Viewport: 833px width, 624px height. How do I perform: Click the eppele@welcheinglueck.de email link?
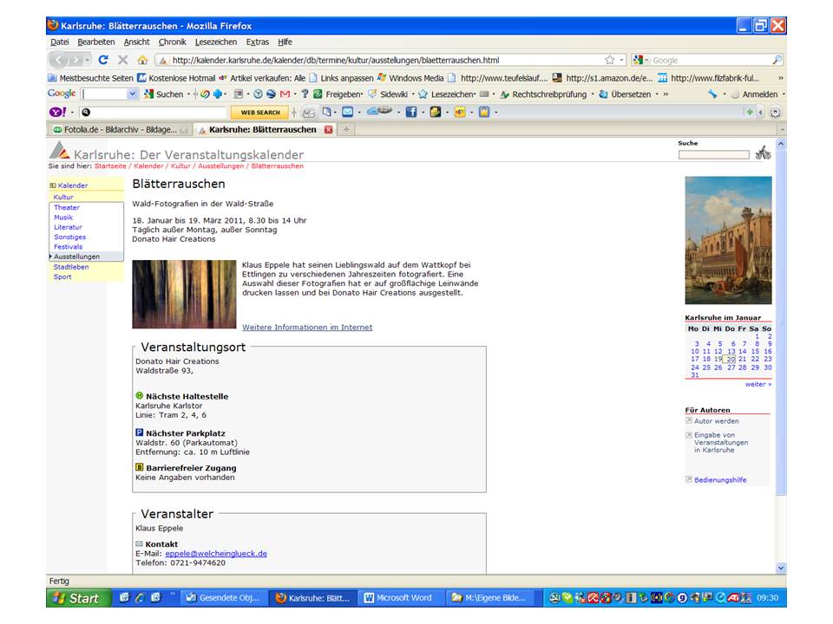tap(216, 553)
